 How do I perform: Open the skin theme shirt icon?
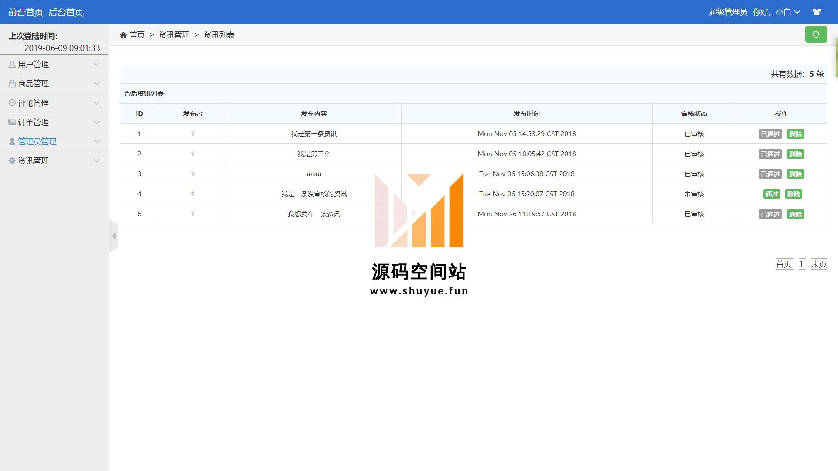pyautogui.click(x=817, y=12)
